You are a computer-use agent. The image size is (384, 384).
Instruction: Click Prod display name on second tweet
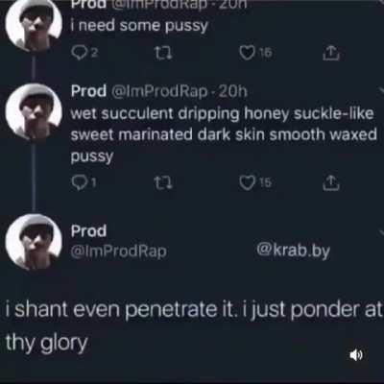coord(88,91)
